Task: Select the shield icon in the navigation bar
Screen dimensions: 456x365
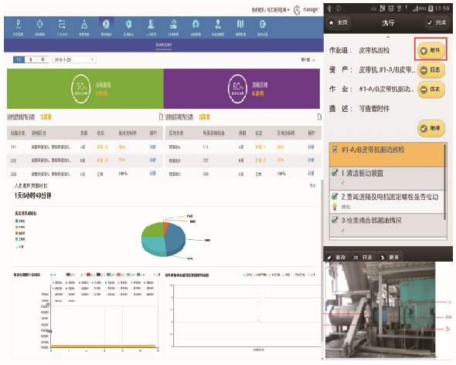Action: [128, 25]
